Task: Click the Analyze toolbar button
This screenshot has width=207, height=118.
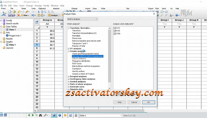Action: click(53, 15)
